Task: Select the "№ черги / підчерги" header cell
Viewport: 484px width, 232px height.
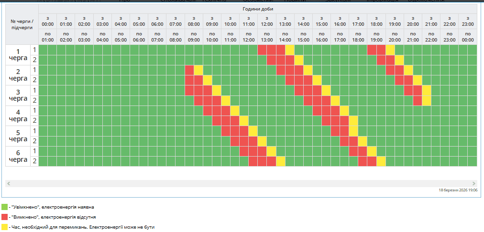Action: pyautogui.click(x=22, y=24)
